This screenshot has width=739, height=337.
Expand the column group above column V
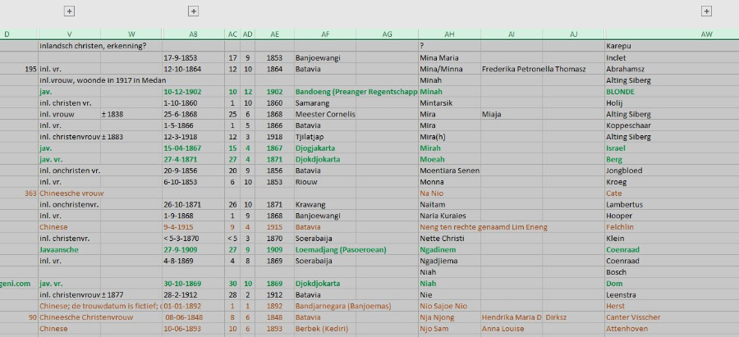pyautogui.click(x=69, y=11)
